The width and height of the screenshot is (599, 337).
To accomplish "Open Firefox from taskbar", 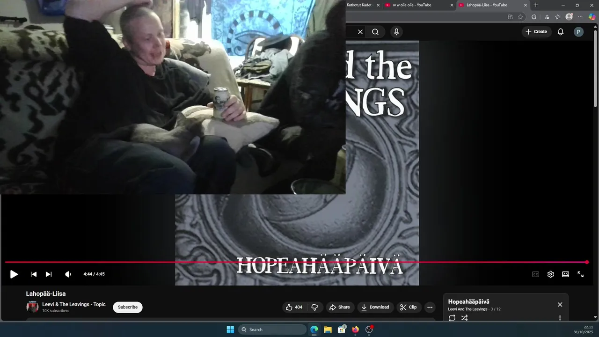I will pyautogui.click(x=355, y=330).
